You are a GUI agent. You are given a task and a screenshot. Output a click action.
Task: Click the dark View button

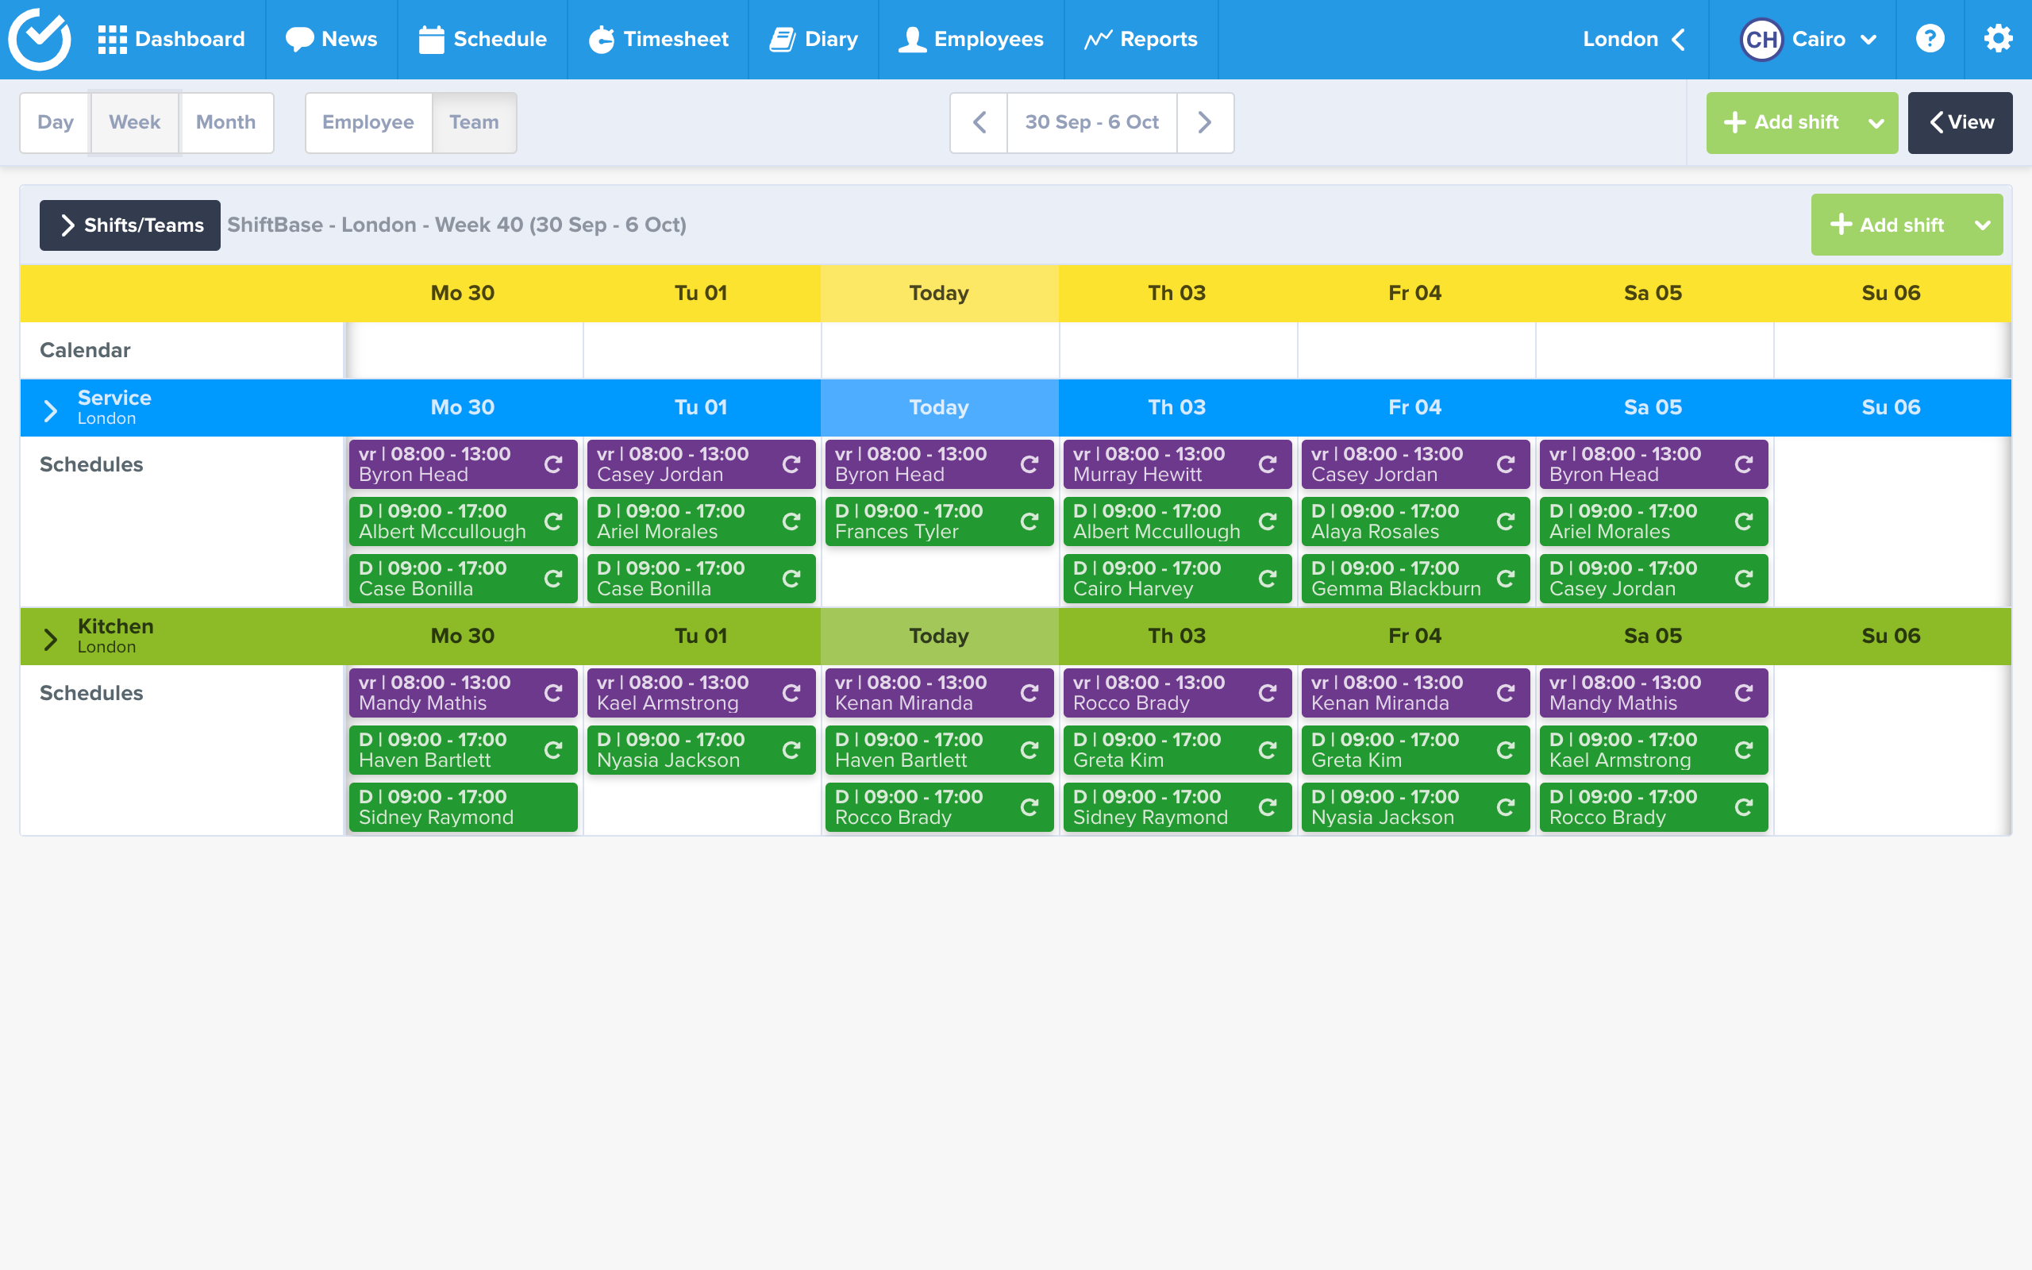coord(1960,122)
